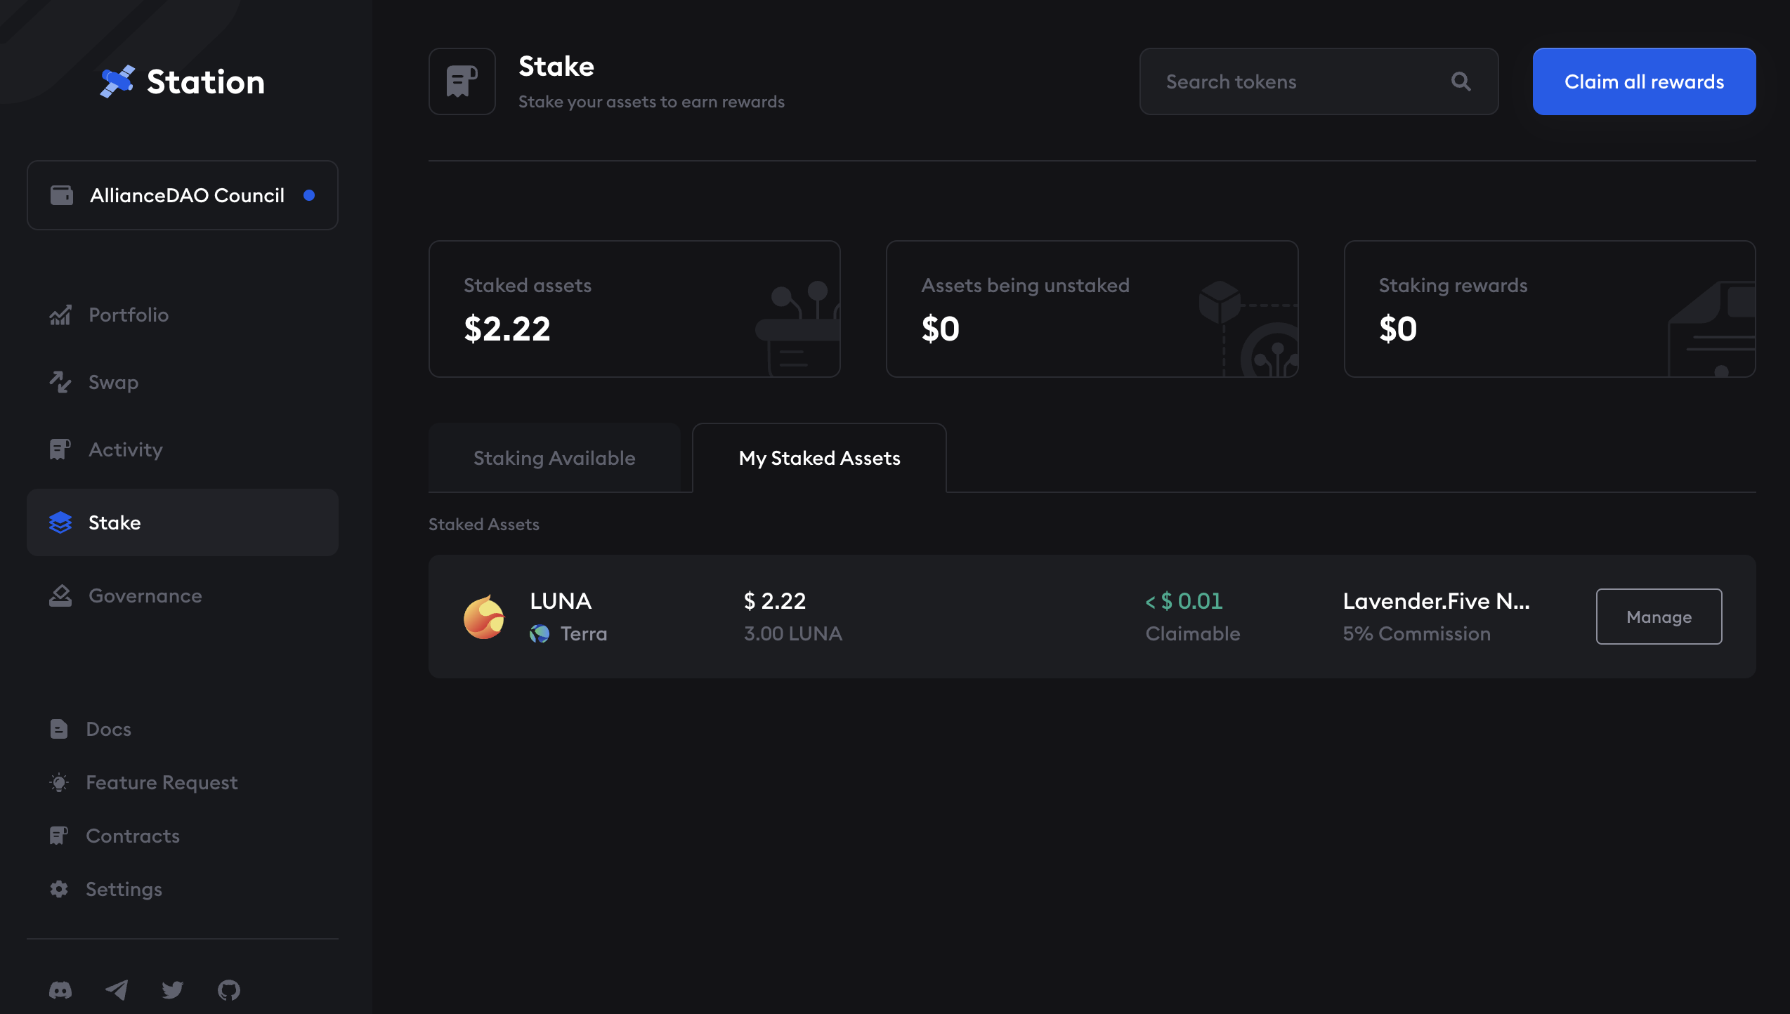Click Manage for the LUNA stake

1659,617
